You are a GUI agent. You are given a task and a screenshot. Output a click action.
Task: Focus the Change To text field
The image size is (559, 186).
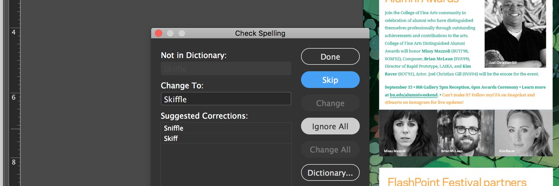tap(226, 99)
